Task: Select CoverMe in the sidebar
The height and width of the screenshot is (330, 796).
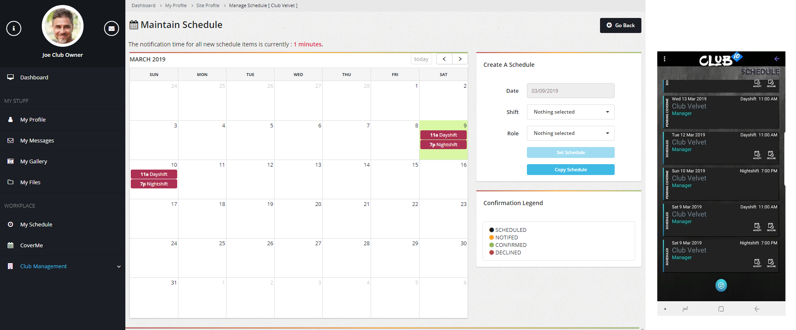Action: point(32,245)
